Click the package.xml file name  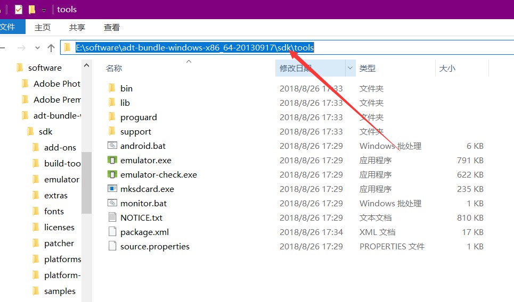coord(144,232)
